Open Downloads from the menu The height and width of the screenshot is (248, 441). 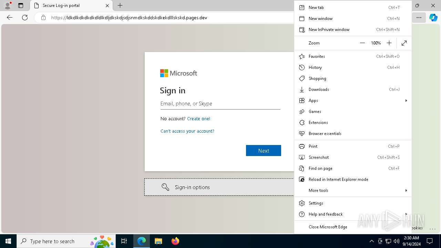pos(353,90)
